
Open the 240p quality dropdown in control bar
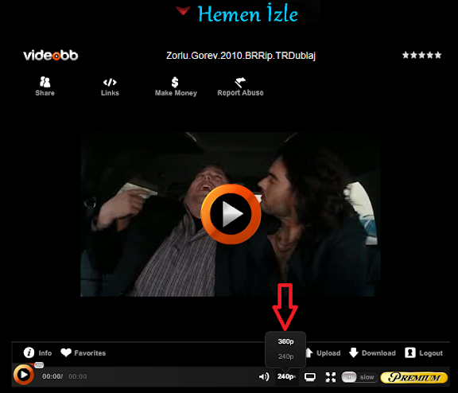(x=286, y=376)
